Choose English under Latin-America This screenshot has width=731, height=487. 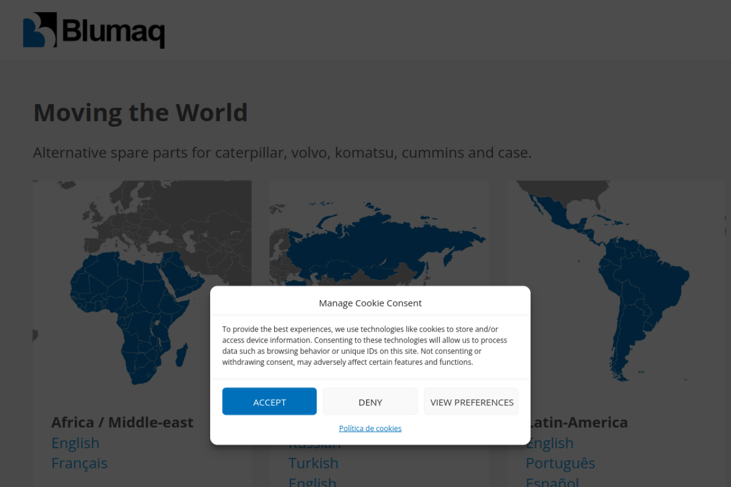pyautogui.click(x=550, y=443)
